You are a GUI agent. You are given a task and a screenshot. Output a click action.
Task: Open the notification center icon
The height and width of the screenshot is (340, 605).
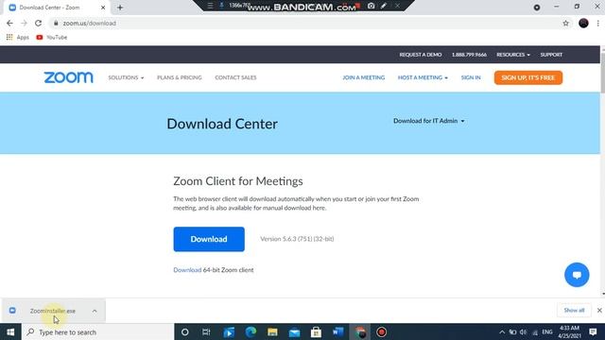coord(594,331)
